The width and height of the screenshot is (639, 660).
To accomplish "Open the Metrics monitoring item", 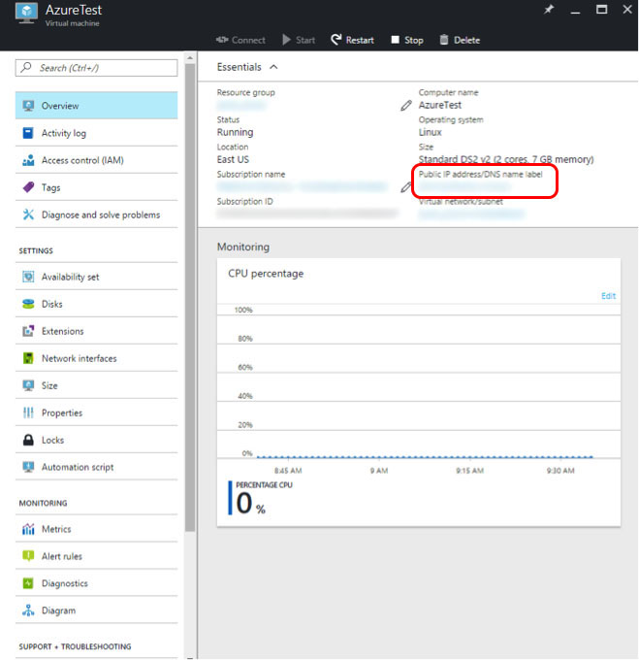I will coord(96,529).
